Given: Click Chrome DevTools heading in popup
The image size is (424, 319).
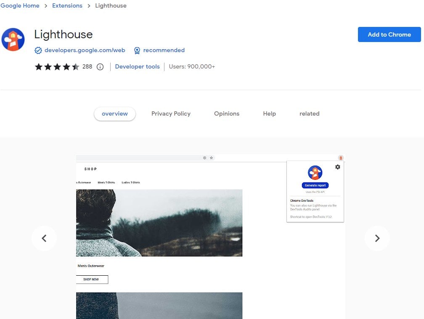Looking at the screenshot, I should [302, 201].
